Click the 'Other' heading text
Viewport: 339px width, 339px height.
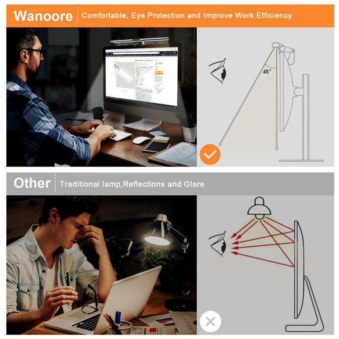point(32,183)
